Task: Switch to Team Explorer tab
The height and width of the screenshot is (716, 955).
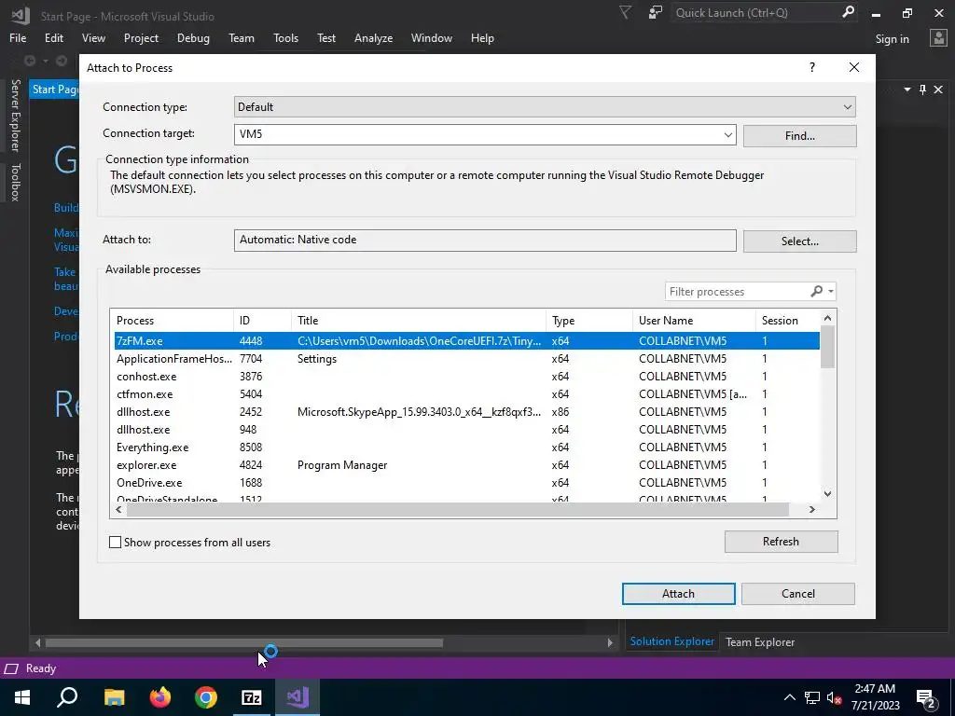Action: (759, 641)
